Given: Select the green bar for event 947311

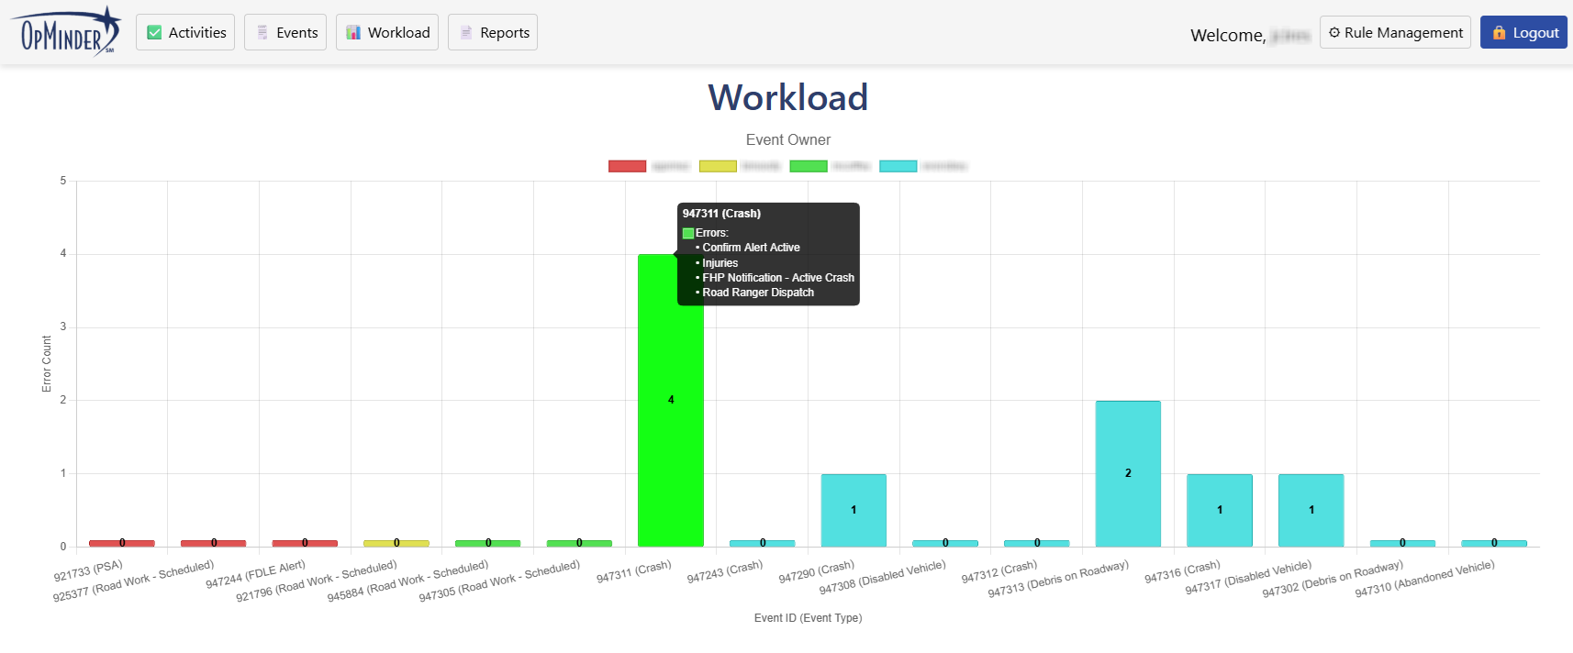Looking at the screenshot, I should (671, 413).
